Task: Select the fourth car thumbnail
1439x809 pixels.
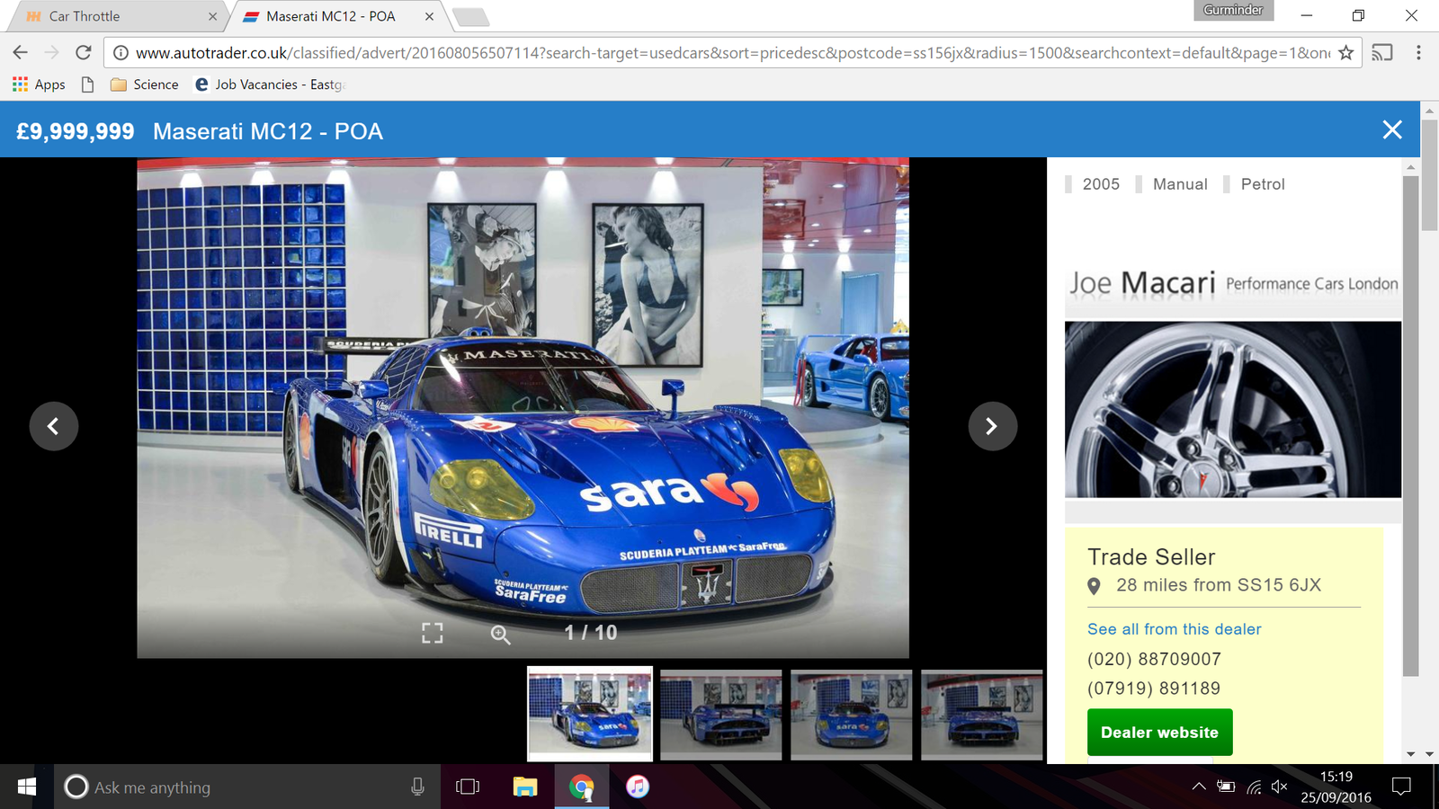Action: (981, 715)
